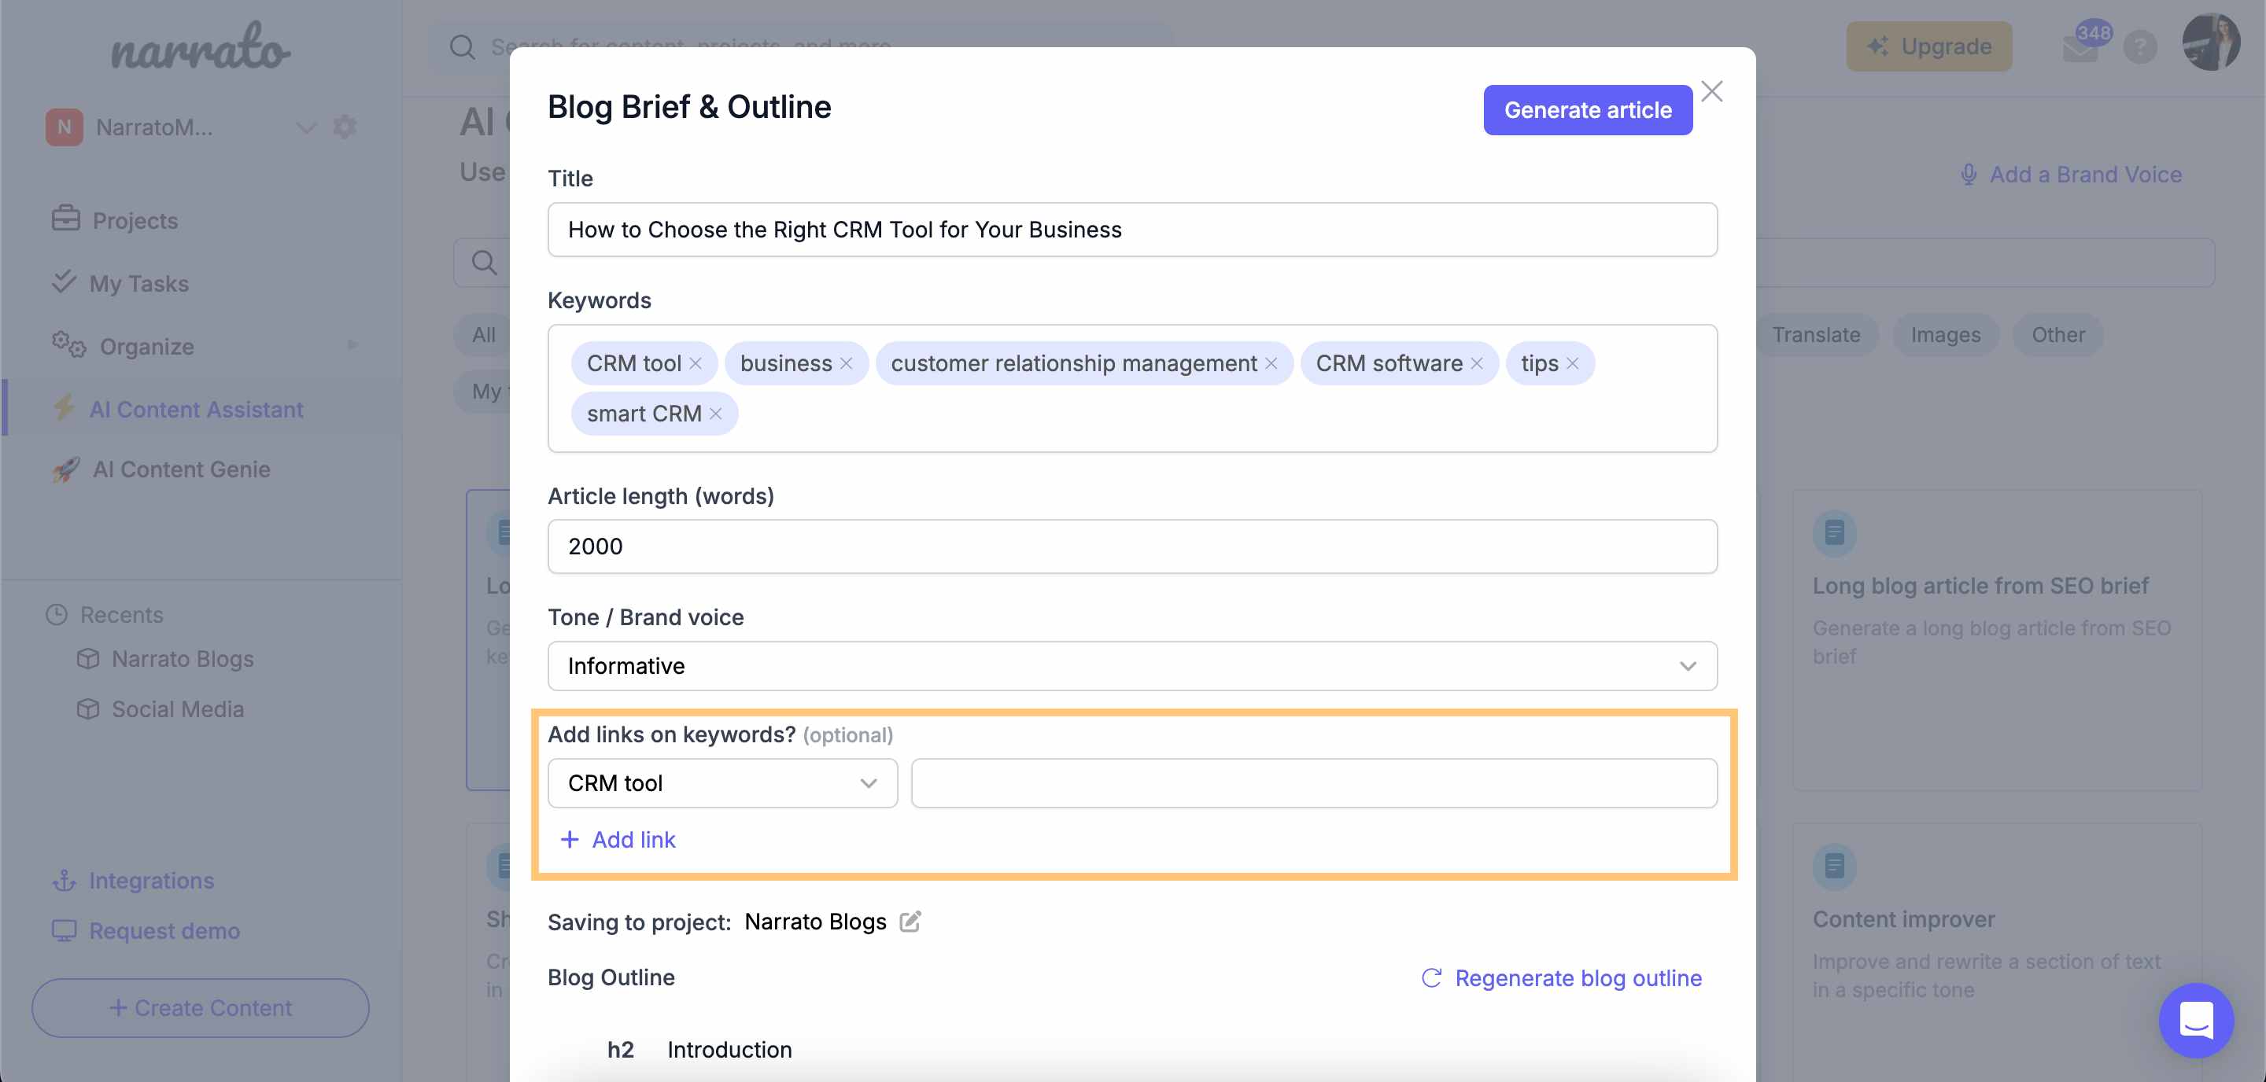Click the Title input field

click(x=1131, y=230)
